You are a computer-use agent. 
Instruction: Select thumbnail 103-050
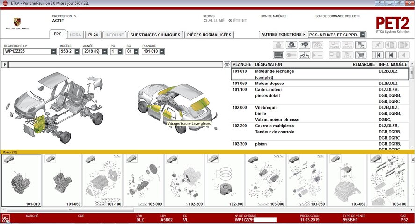307,181
